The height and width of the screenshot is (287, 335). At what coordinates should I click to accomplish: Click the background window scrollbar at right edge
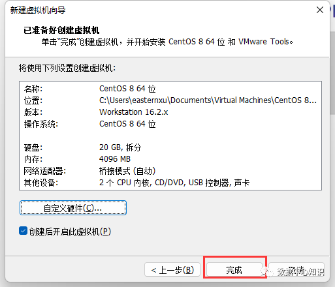[332, 73]
